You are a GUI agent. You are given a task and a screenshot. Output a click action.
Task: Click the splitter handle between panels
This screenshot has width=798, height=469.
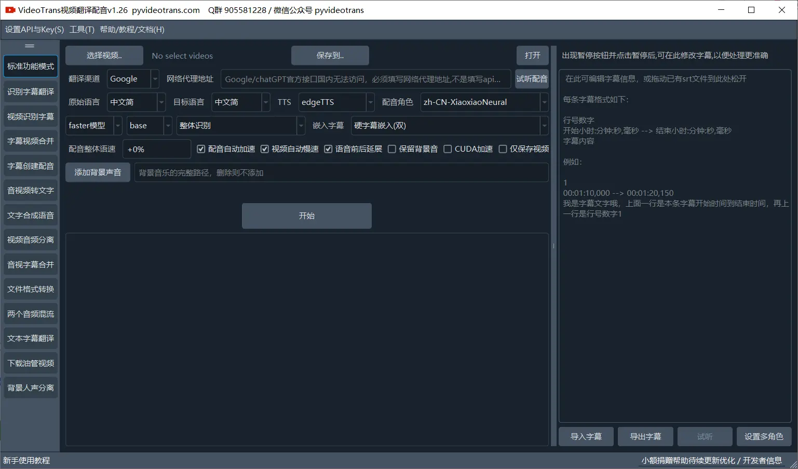click(x=553, y=246)
